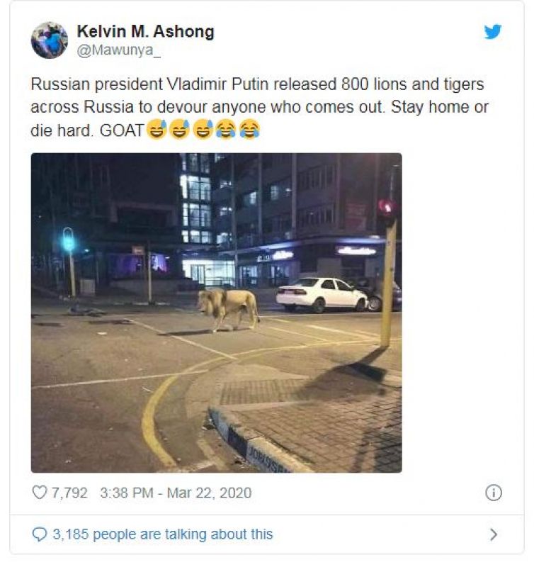
Task: Open the tweet info circle icon
Action: [x=494, y=493]
